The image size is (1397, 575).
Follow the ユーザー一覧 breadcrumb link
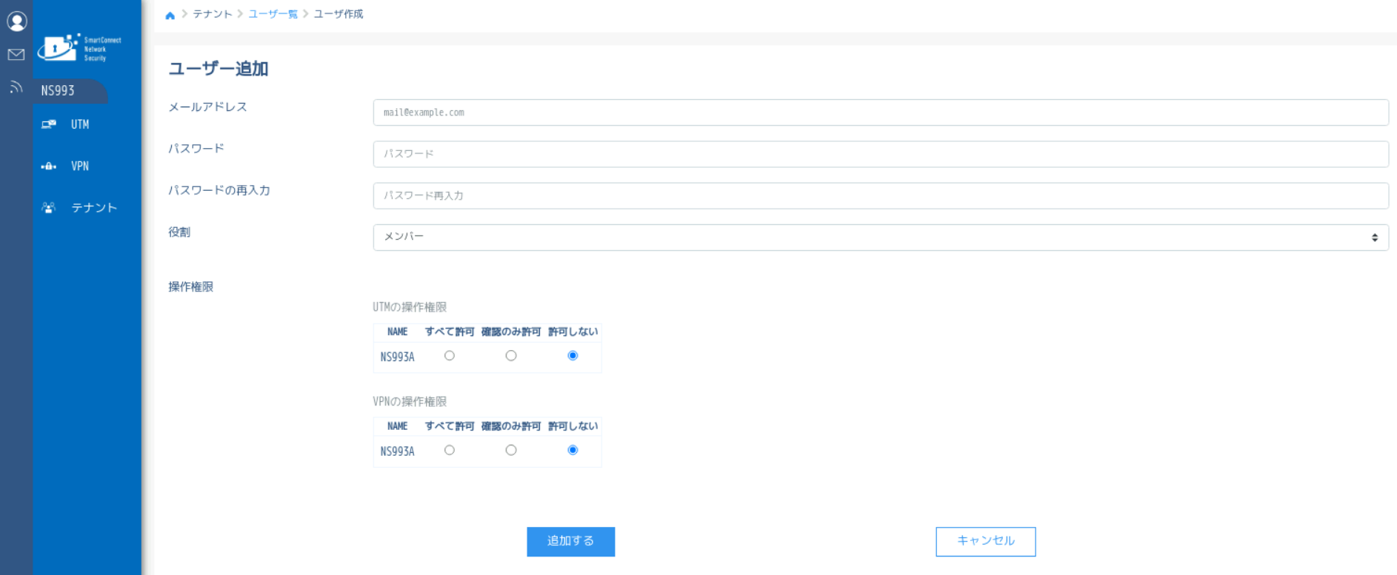point(273,14)
